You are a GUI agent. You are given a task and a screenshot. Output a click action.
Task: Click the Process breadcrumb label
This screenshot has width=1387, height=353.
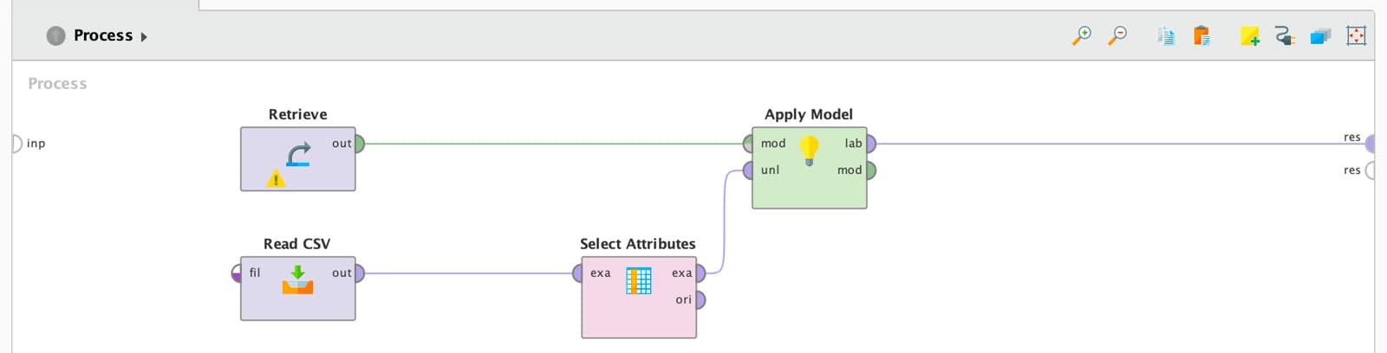[103, 35]
